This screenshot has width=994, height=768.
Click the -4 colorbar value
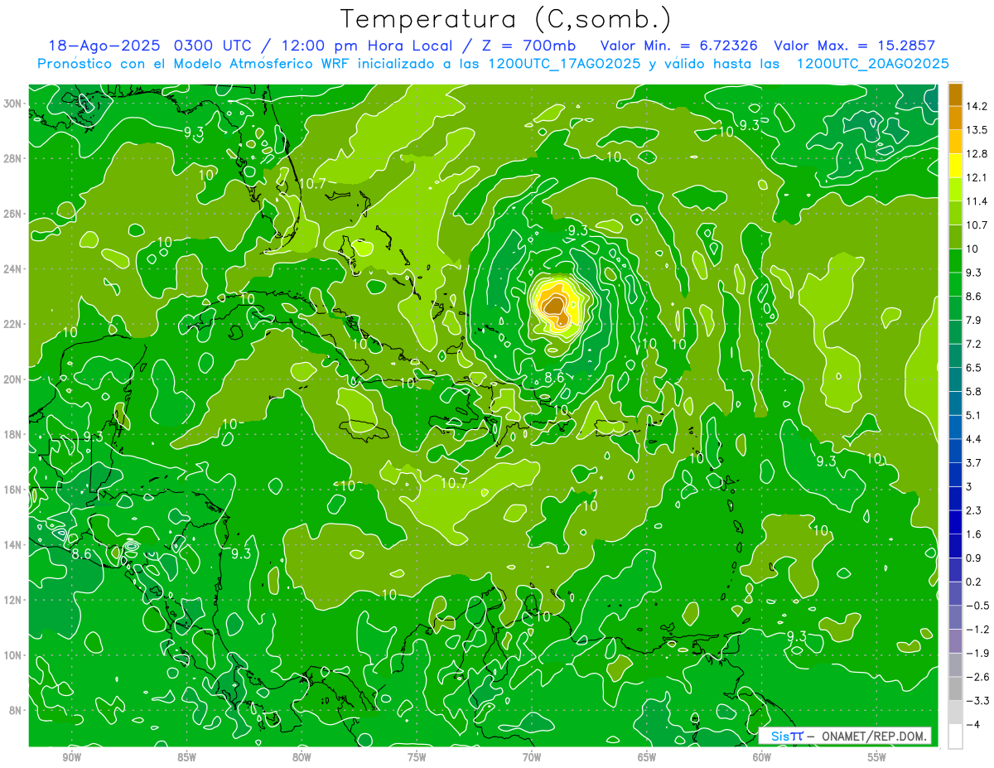click(973, 724)
